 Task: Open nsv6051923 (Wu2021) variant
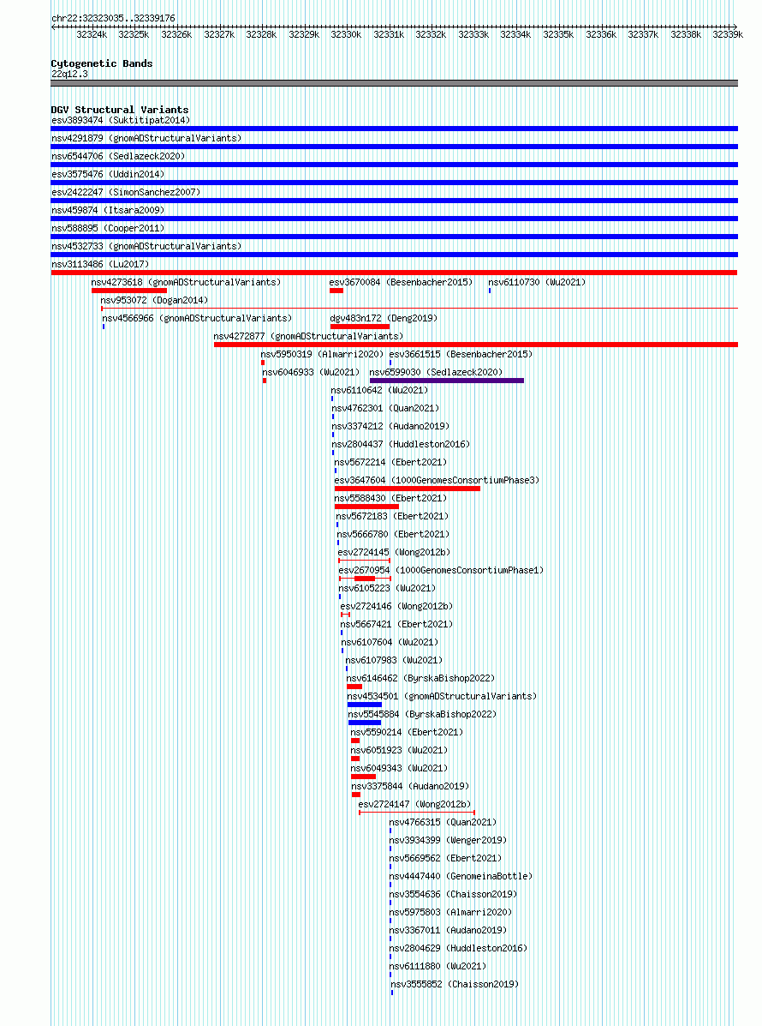tap(399, 750)
